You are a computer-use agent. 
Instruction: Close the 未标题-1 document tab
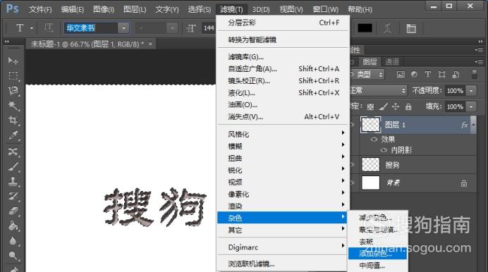coord(150,44)
